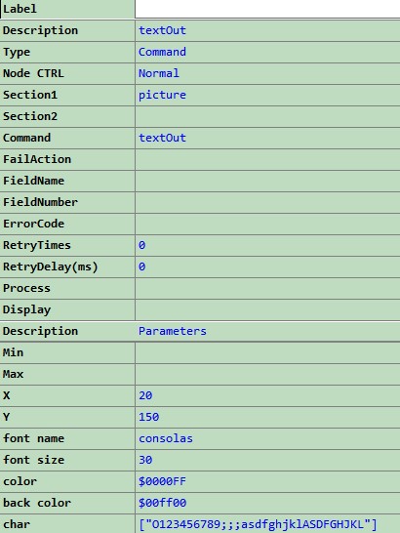Select the empty Section2 value cell

[267, 116]
